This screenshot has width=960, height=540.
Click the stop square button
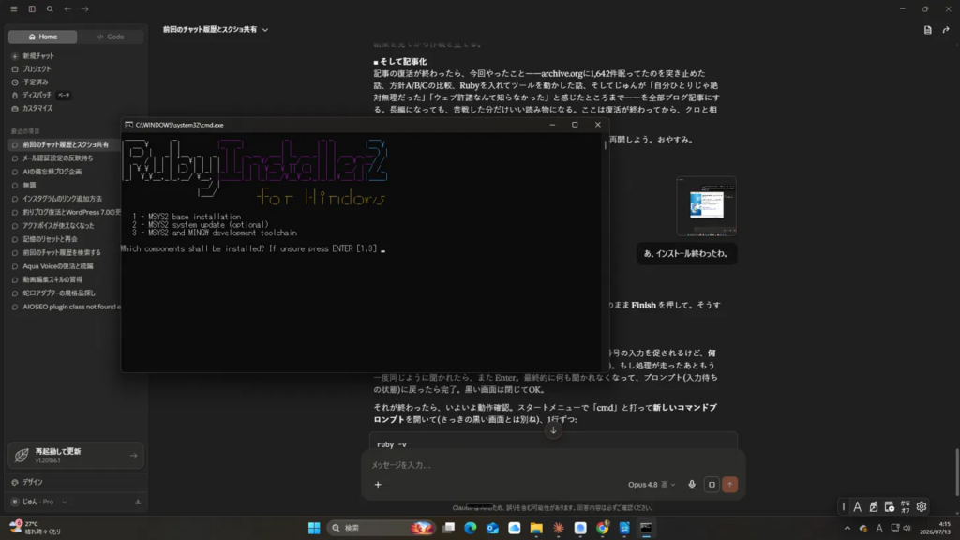pyautogui.click(x=712, y=485)
